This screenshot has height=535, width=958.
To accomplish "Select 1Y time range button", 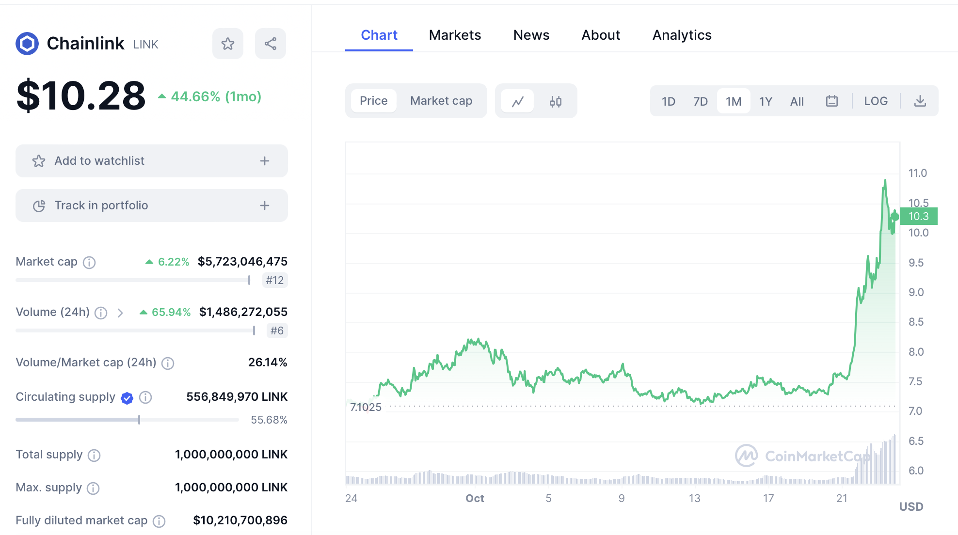I will 765,101.
